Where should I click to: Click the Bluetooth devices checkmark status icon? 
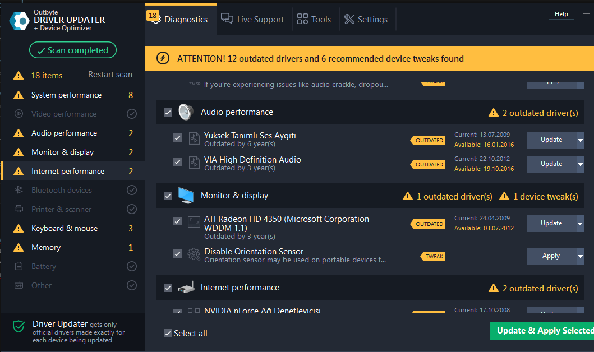[x=131, y=190]
